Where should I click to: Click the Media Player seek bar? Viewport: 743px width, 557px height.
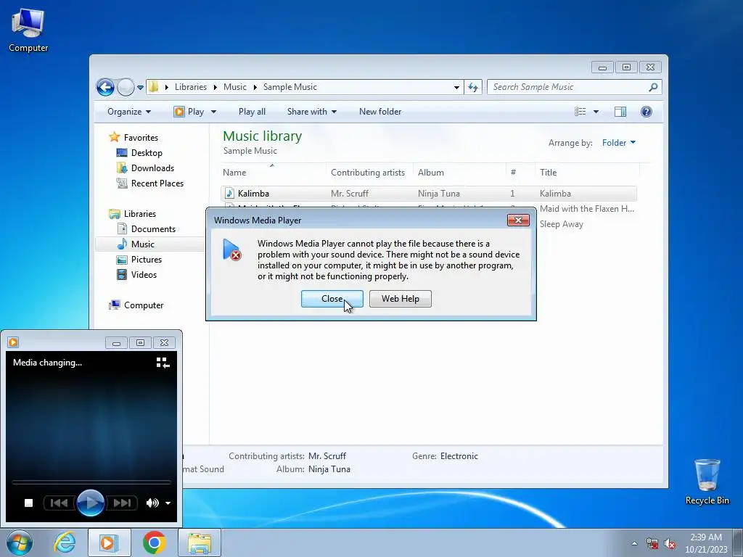point(91,482)
